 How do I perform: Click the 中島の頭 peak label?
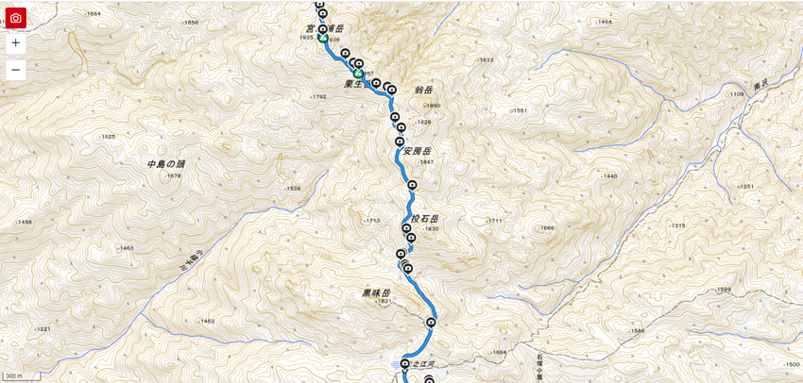(165, 165)
